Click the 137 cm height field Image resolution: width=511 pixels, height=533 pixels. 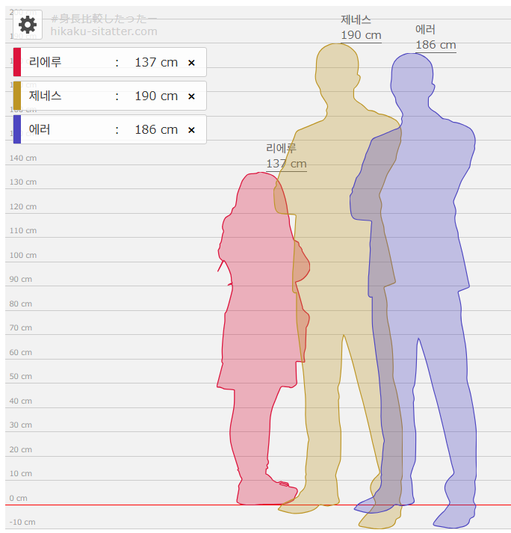[x=155, y=63]
